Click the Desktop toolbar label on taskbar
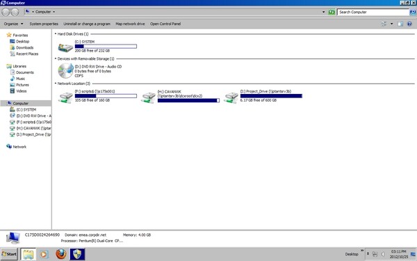This screenshot has width=417, height=261. point(352,254)
